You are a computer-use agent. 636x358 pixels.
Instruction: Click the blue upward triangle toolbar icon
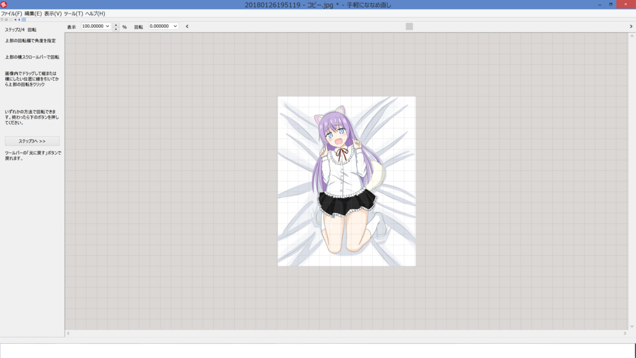(x=19, y=19)
